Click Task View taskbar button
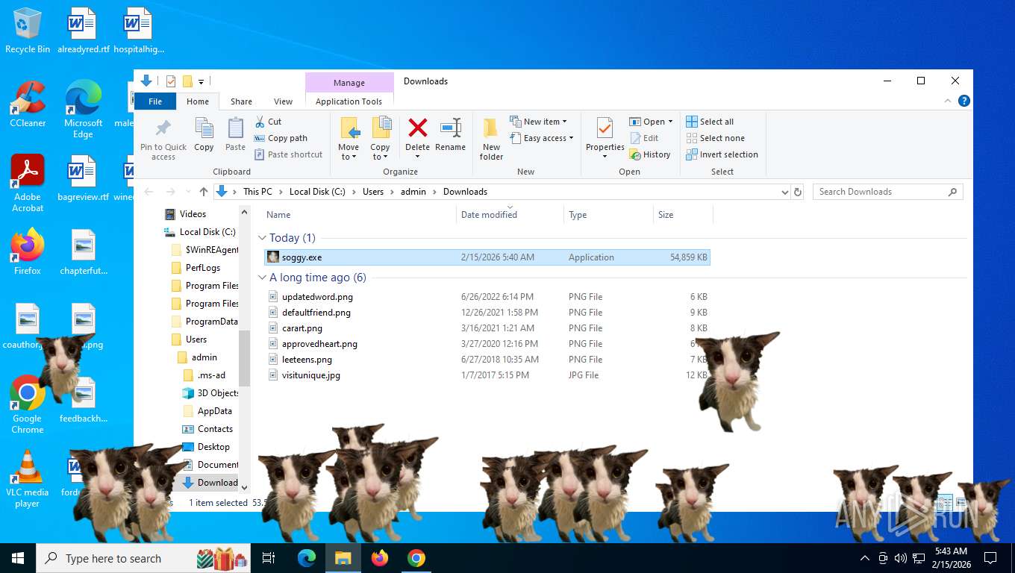The height and width of the screenshot is (573, 1015). point(269,558)
